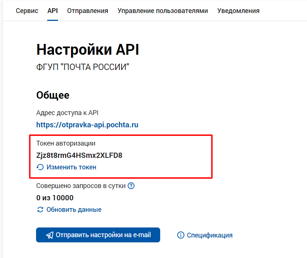Click the refresh arrows icon beside Обновить данные
This screenshot has width=307, height=258.
point(40,210)
